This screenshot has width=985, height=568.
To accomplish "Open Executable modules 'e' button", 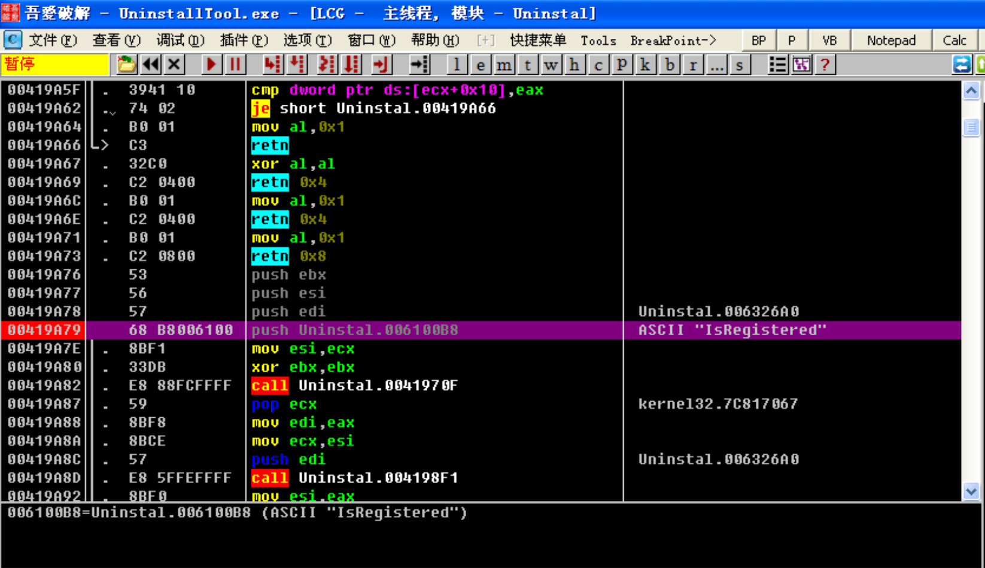I will tap(481, 64).
